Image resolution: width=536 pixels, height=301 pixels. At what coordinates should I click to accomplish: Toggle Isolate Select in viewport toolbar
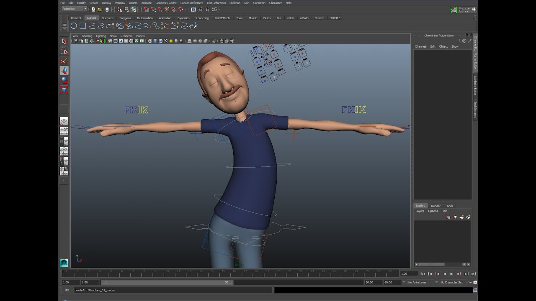coord(214,41)
